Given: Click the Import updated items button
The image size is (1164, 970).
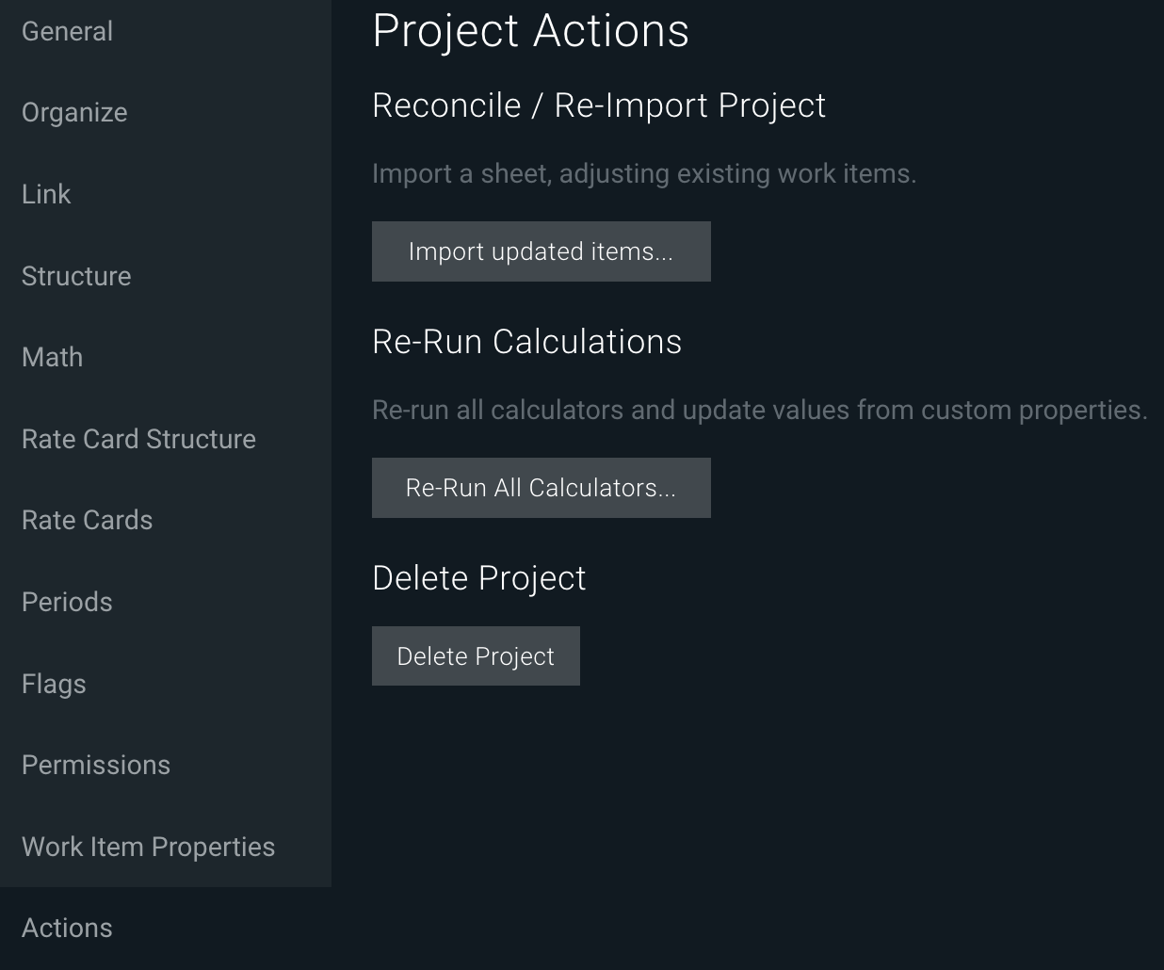Looking at the screenshot, I should click(541, 251).
